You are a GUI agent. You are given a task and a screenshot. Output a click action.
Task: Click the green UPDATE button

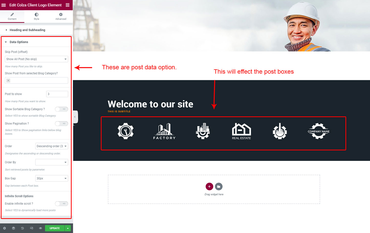coord(55,228)
